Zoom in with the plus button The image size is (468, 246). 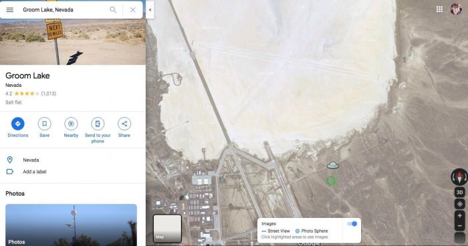pyautogui.click(x=460, y=215)
